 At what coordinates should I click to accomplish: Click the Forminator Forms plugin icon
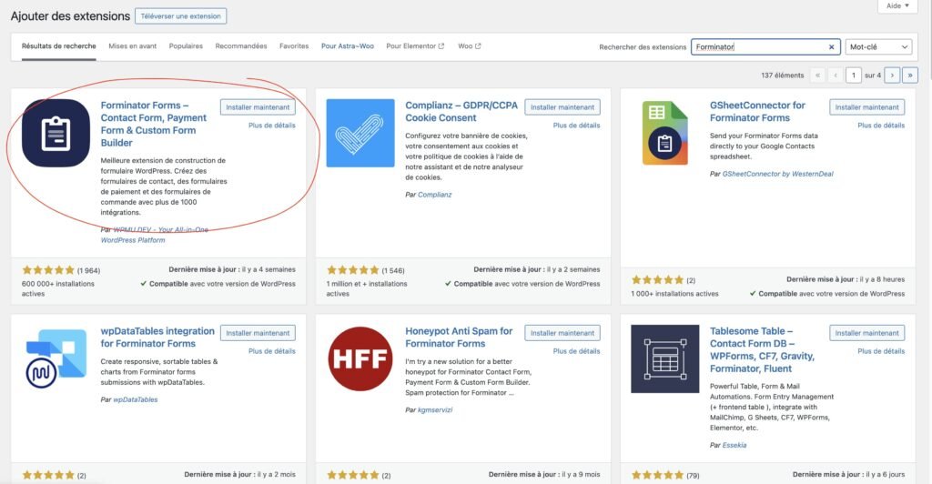coord(56,134)
